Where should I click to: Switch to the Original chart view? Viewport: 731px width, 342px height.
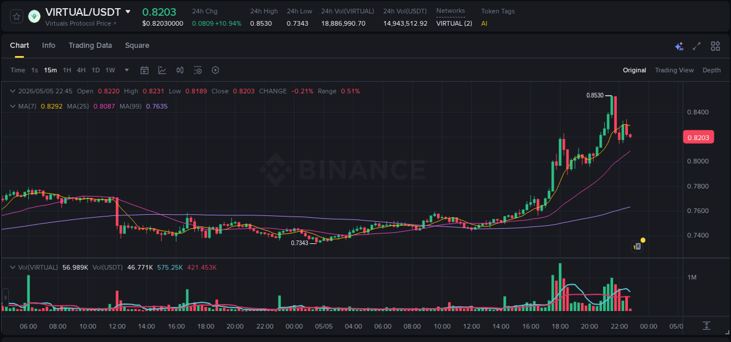pos(635,70)
